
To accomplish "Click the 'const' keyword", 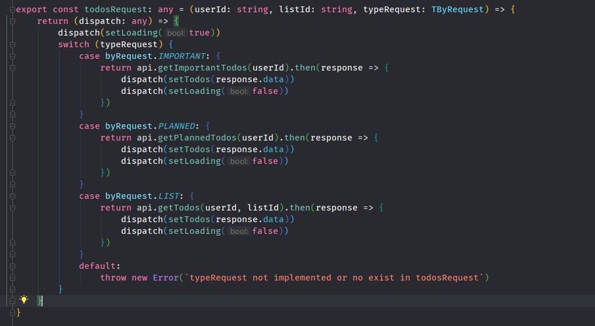I will pyautogui.click(x=65, y=9).
